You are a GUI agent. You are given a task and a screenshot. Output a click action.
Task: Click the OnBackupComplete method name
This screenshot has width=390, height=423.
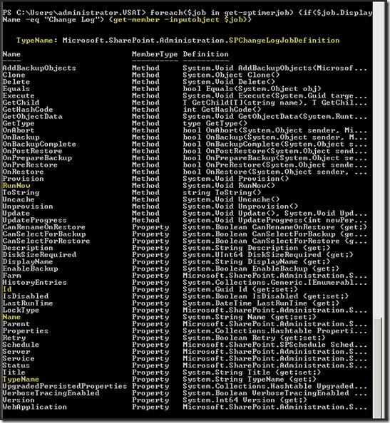pos(39,144)
